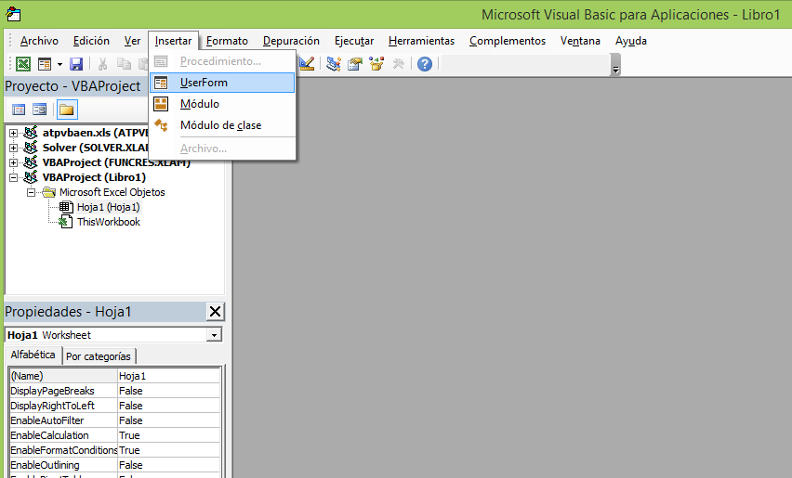Select Módulo from the Insertar menu
Screen dimensions: 792x478
[x=222, y=104]
